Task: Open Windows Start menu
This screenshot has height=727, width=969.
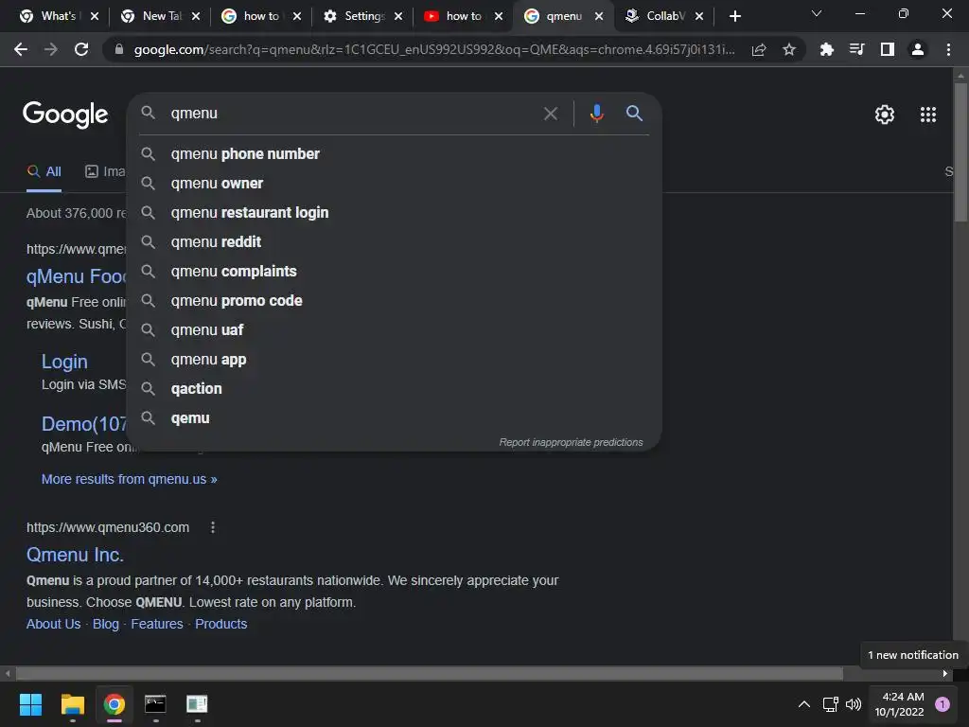Action: tap(30, 704)
